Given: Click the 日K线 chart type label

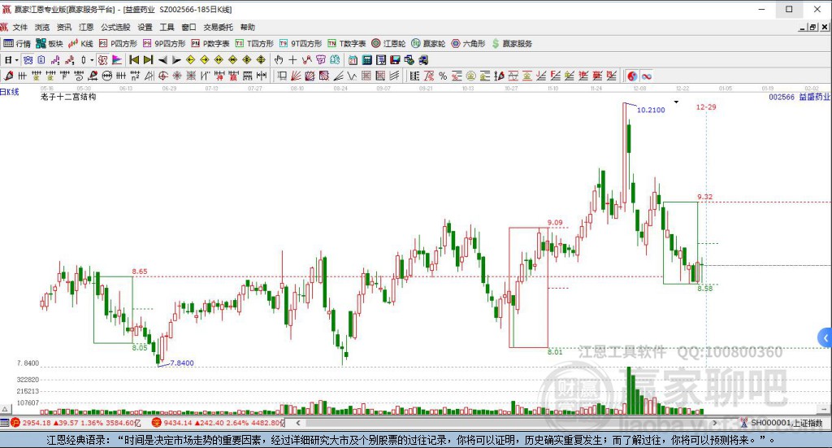Looking at the screenshot, I should pyautogui.click(x=10, y=92).
